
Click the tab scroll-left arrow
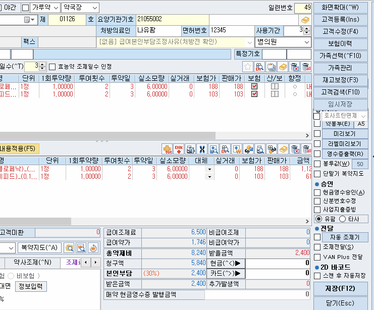[86, 263]
